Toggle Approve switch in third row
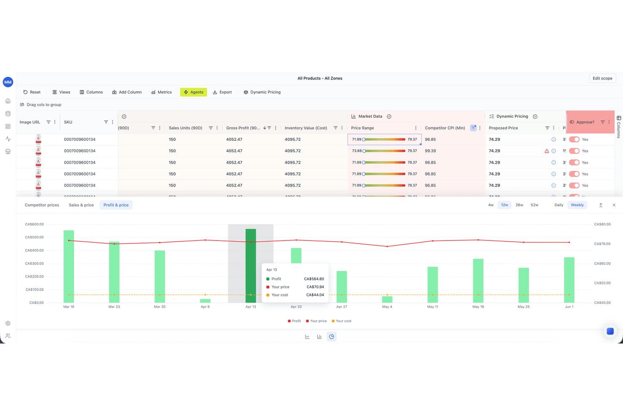 coord(574,162)
